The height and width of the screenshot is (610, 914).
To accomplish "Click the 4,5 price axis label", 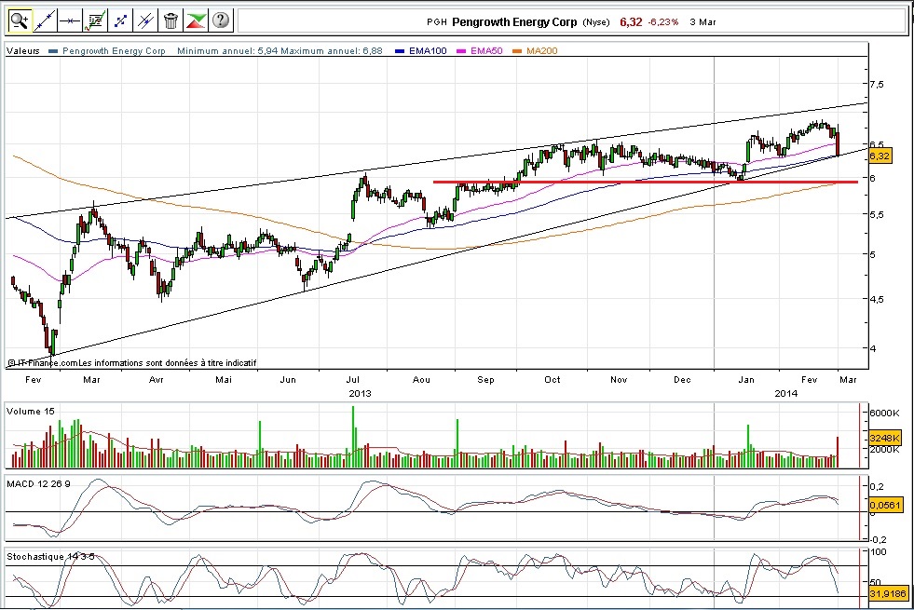I will point(877,300).
